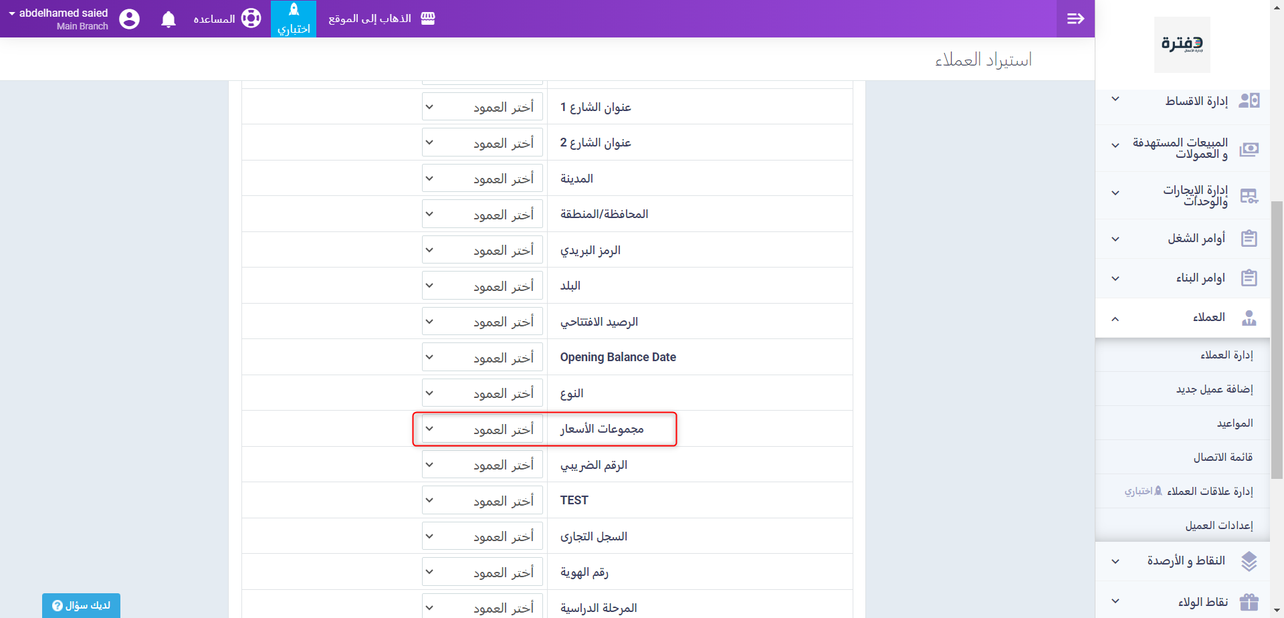Click the مجموعات الأسعار field label
Viewport: 1284px width, 618px height.
coord(602,429)
